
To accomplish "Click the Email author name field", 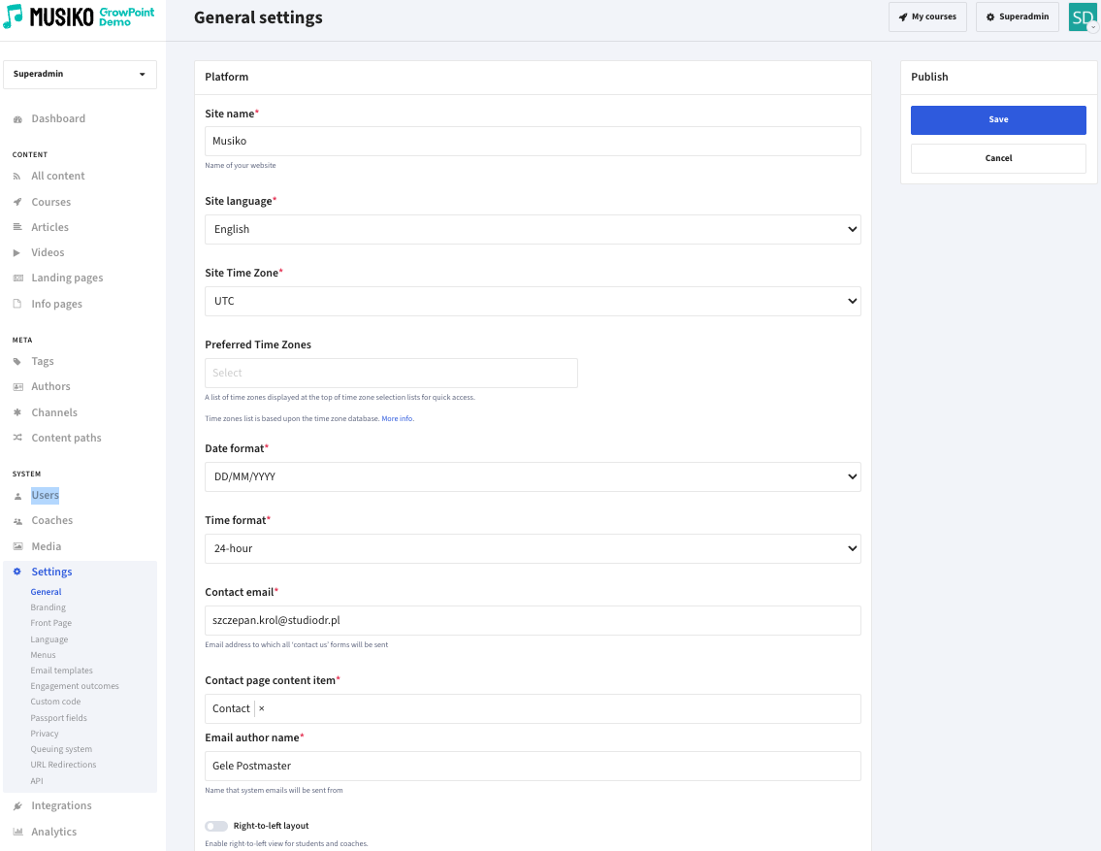I will (x=533, y=766).
